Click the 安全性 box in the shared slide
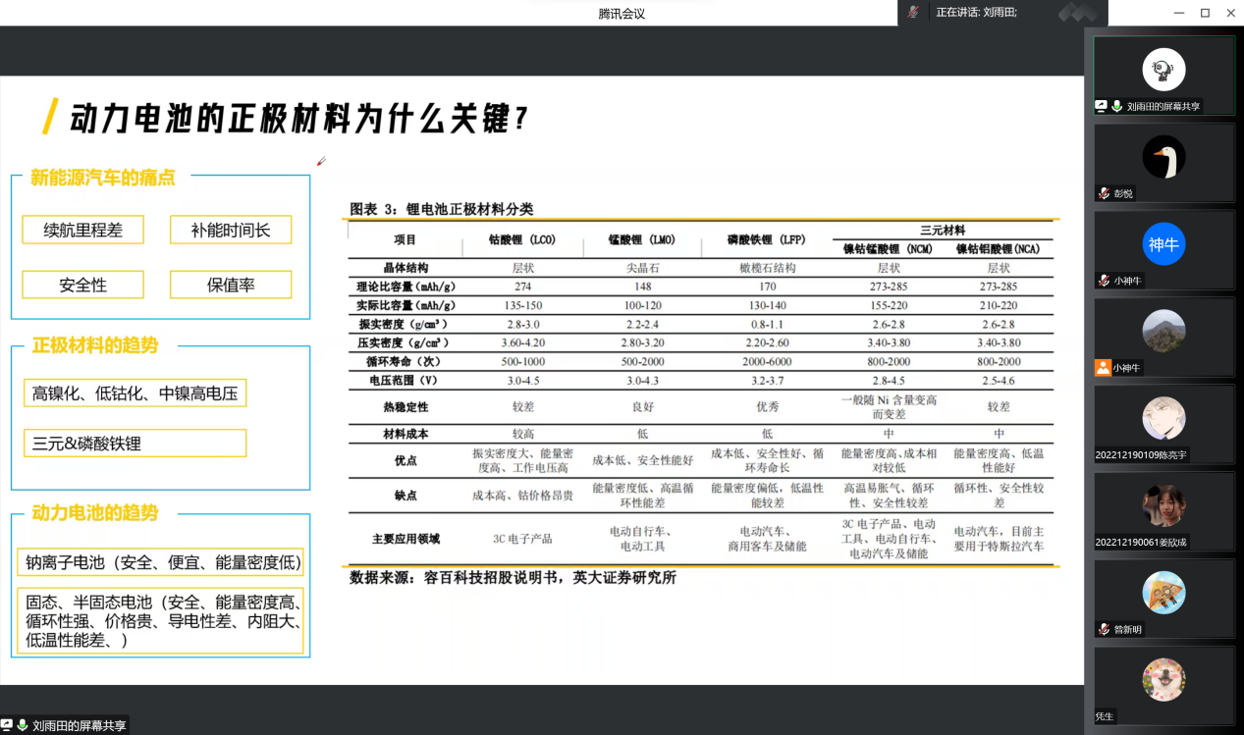The image size is (1244, 735). (82, 285)
